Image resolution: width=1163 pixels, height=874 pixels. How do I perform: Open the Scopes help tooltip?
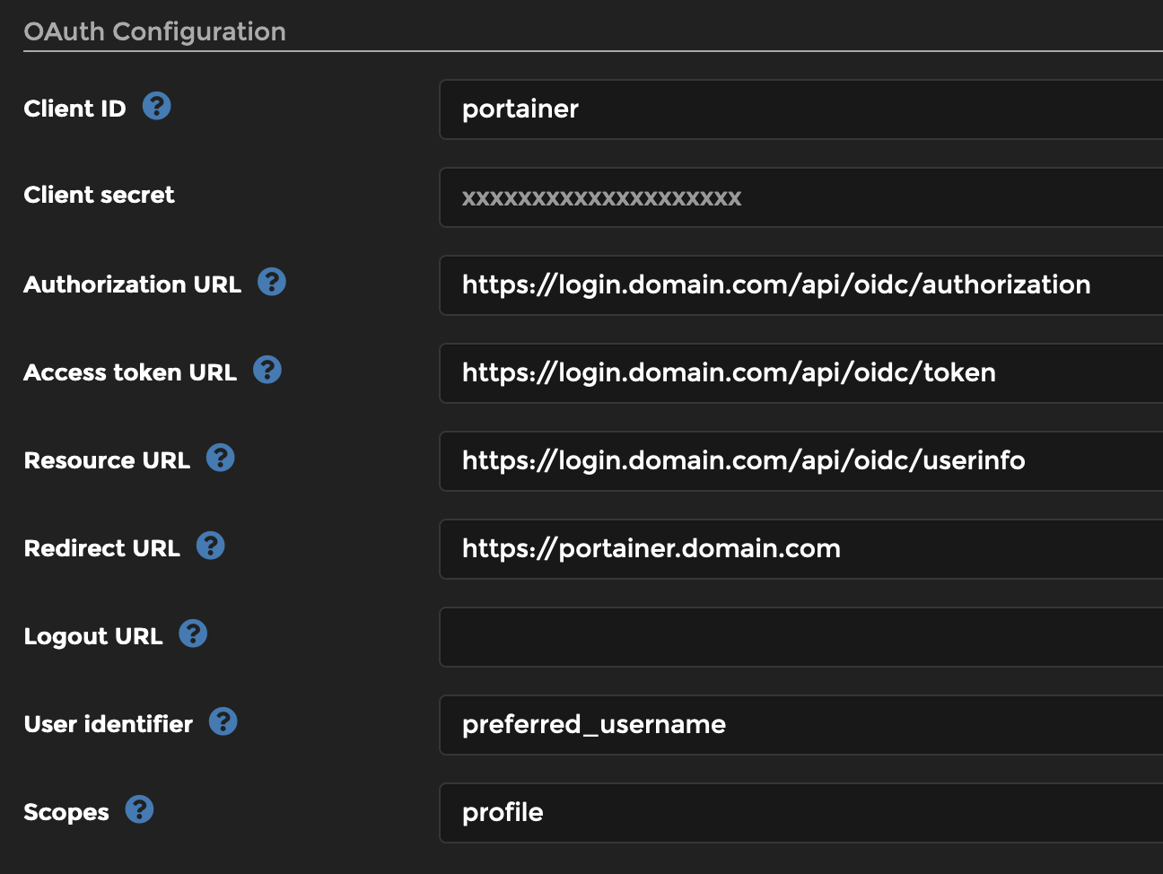(x=139, y=809)
